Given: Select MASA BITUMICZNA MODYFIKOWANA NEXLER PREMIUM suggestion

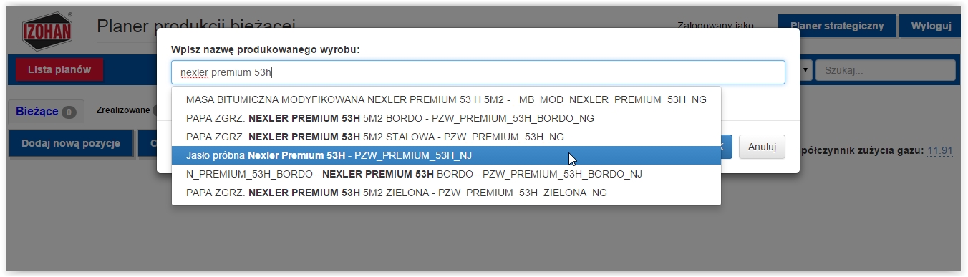Looking at the screenshot, I should click(446, 99).
